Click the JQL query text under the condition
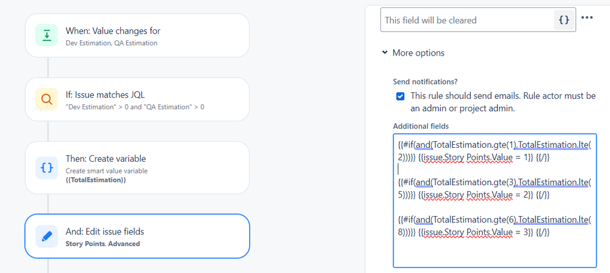The image size is (610, 273). [x=135, y=107]
